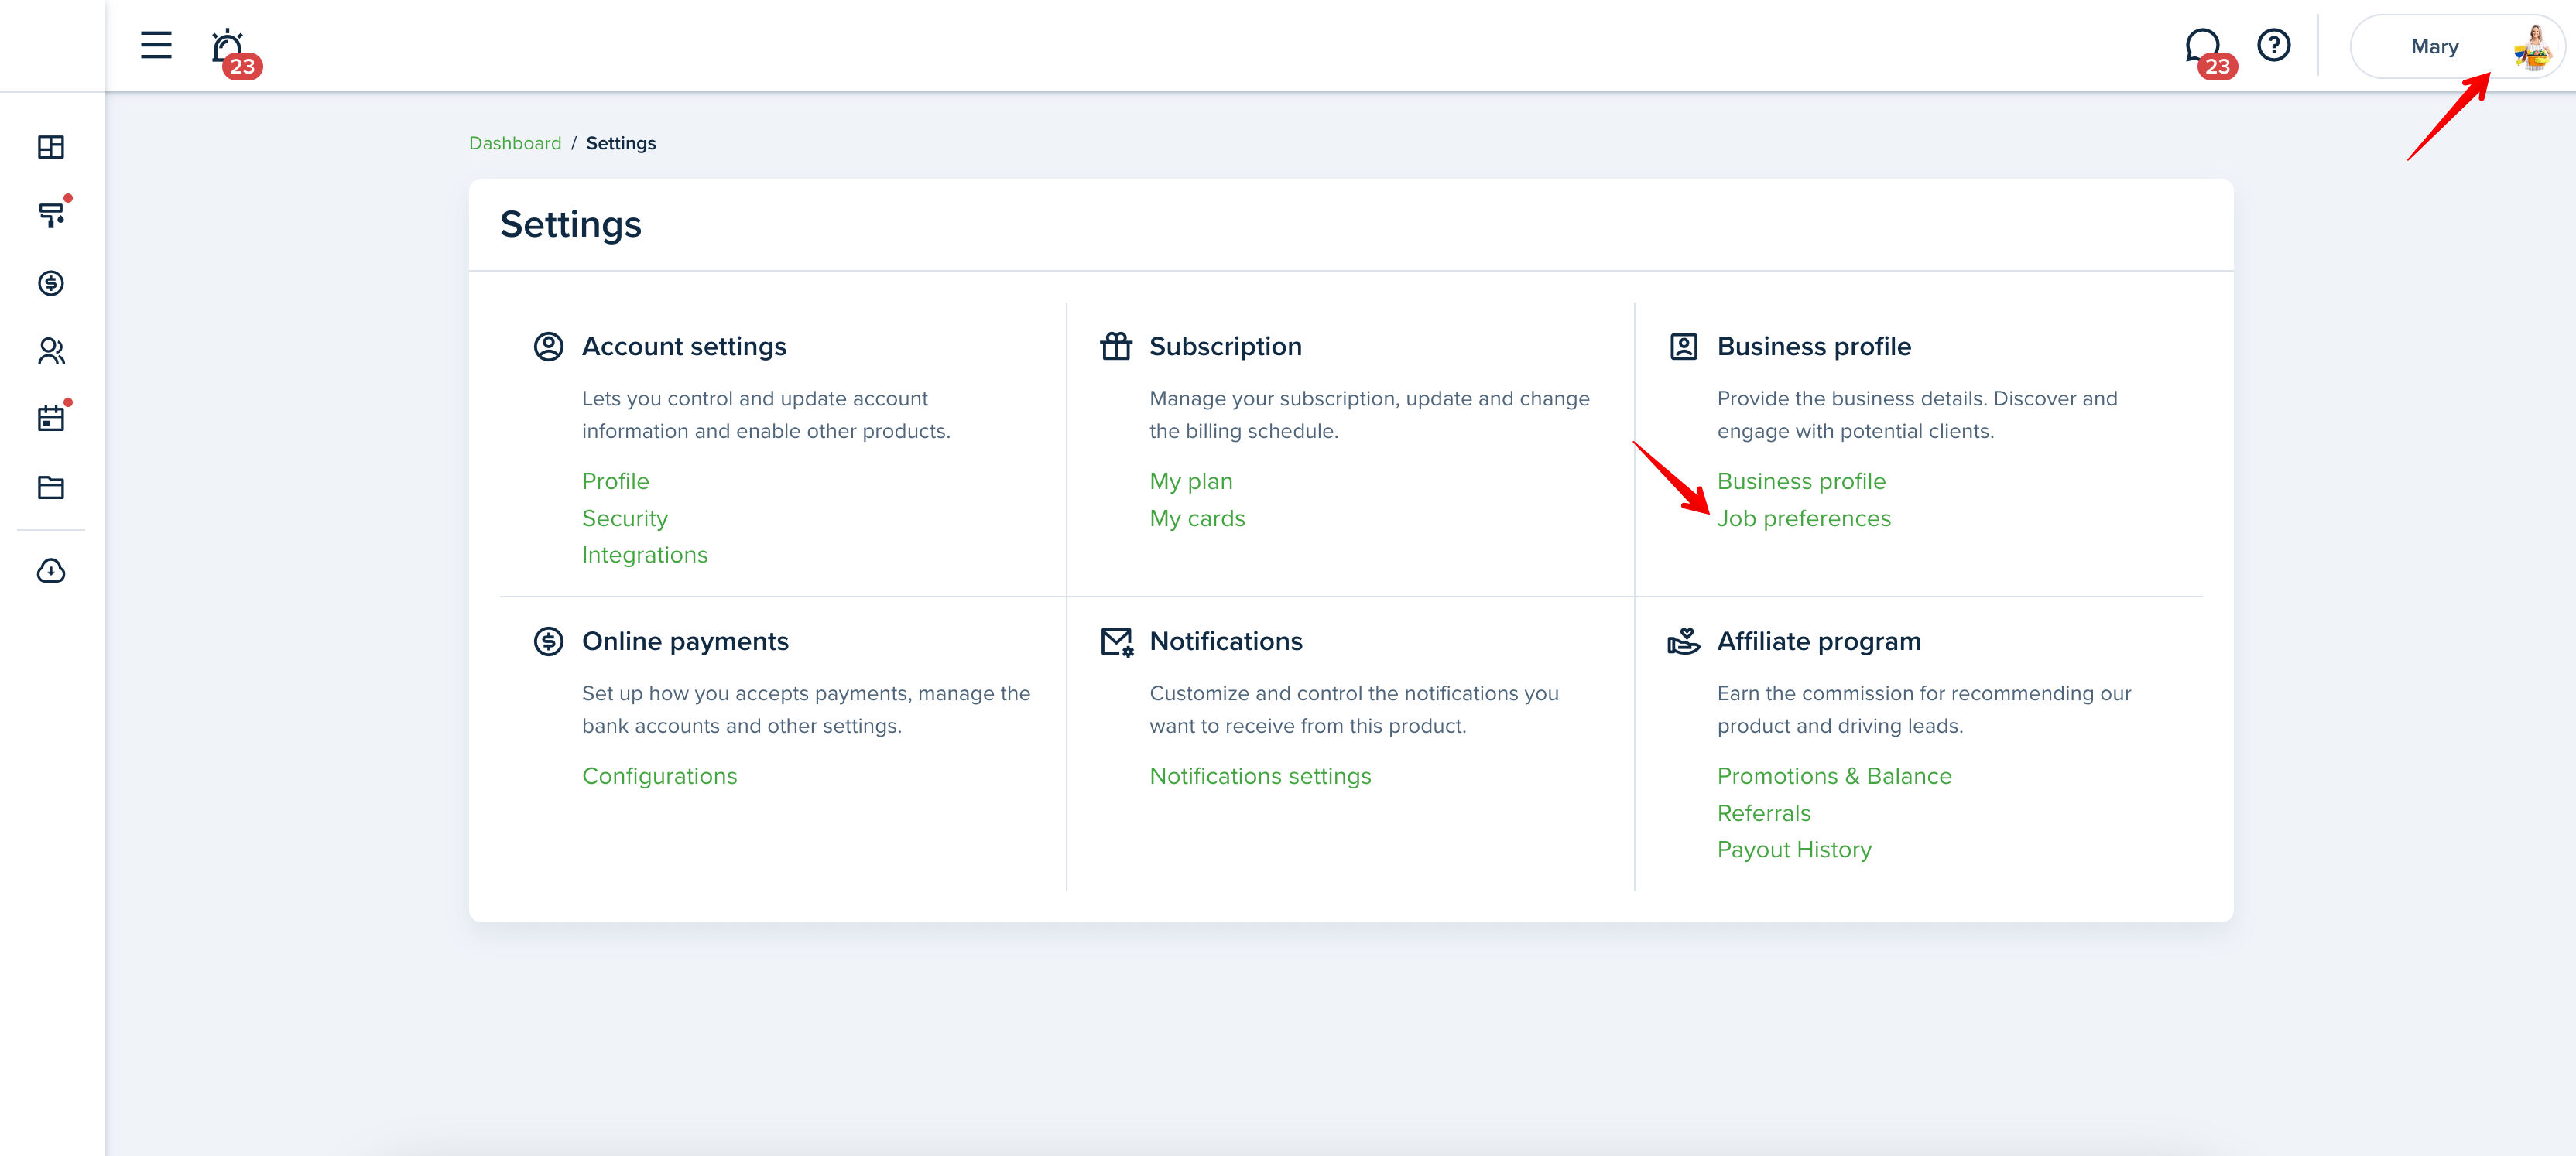Open the hamburger menu
The image size is (2576, 1156).
156,45
